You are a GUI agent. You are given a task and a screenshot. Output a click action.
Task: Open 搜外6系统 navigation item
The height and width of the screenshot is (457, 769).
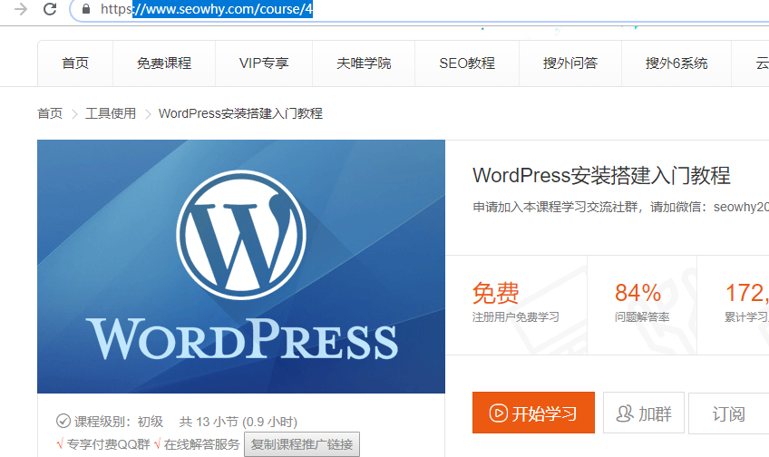click(x=677, y=63)
